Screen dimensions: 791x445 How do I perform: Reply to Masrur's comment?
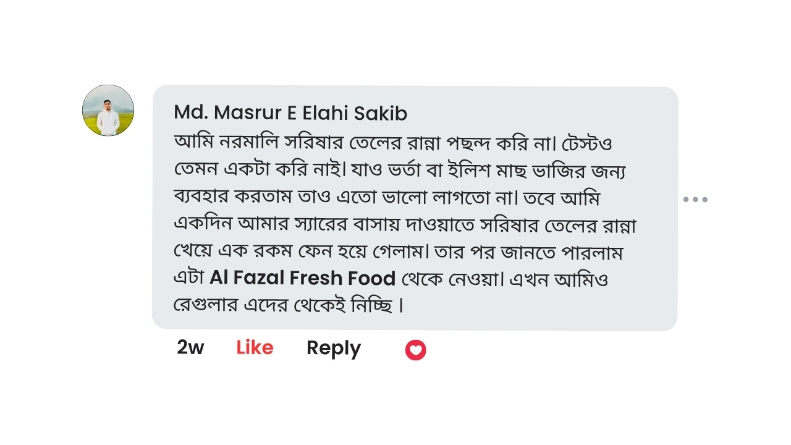click(x=334, y=349)
